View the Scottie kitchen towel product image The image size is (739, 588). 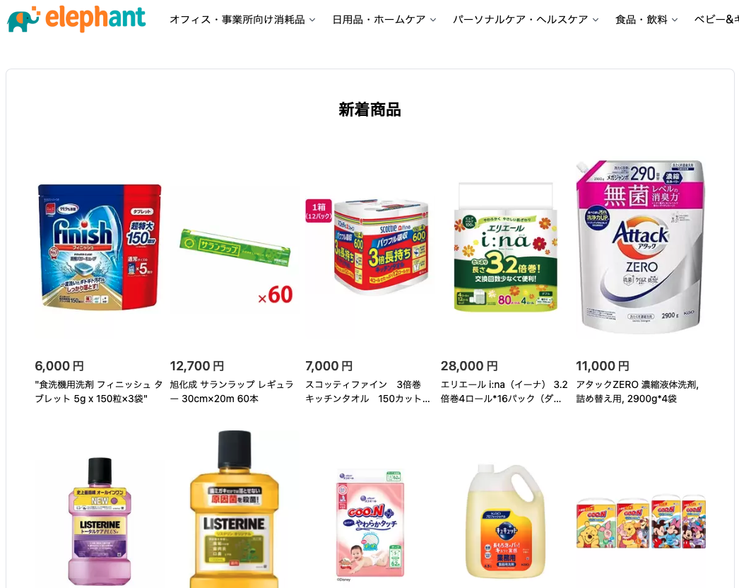pos(369,247)
